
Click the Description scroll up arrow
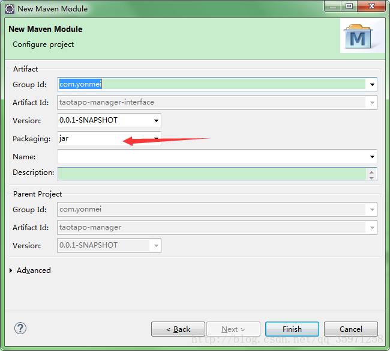pos(371,172)
